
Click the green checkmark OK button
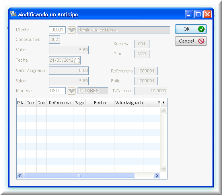point(191,29)
